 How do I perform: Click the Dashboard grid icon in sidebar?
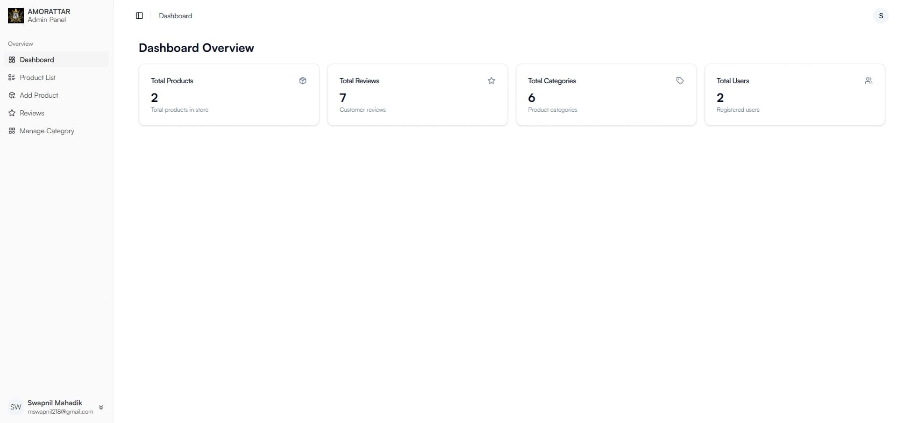12,60
